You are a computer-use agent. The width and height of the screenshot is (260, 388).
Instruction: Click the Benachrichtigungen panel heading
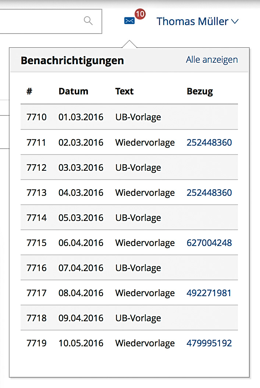72,60
